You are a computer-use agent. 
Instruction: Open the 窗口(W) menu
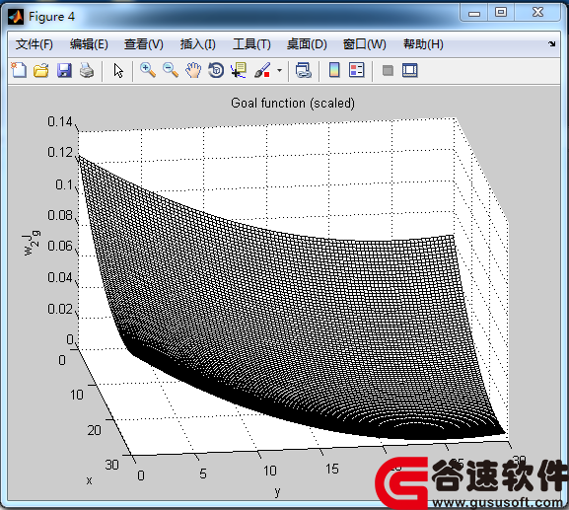pos(364,44)
